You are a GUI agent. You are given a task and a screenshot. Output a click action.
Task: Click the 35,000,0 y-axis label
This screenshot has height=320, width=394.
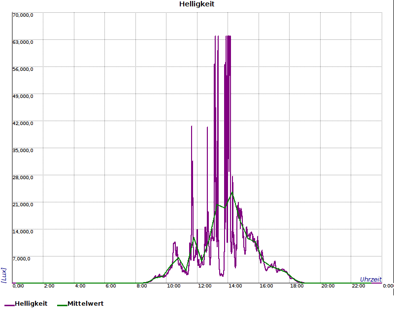click(23, 151)
